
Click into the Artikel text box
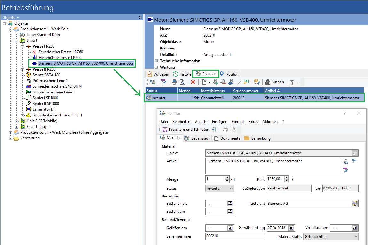(x=273, y=166)
